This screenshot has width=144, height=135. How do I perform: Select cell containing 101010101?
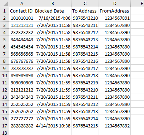22,18
